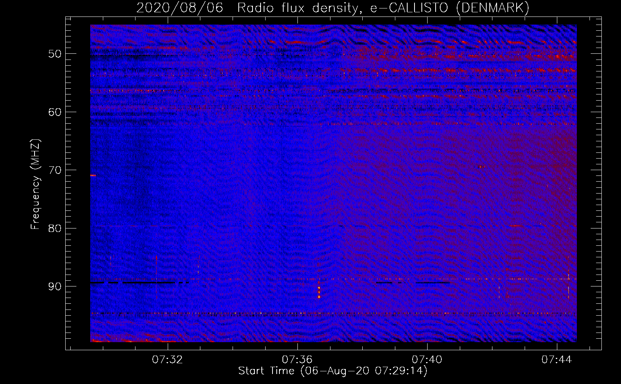621x384 pixels.
Task: Click the 07:44 time axis label
Action: (x=557, y=360)
